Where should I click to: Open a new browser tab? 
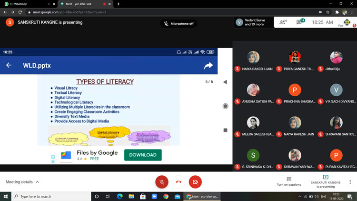tap(118, 4)
